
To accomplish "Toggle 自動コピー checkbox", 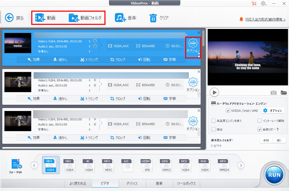I will [x=259, y=129].
